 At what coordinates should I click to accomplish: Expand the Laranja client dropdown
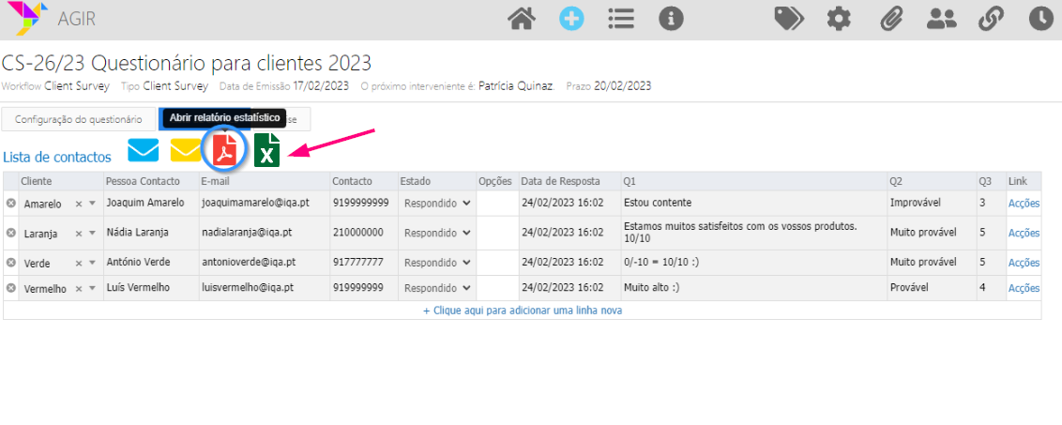(x=93, y=234)
